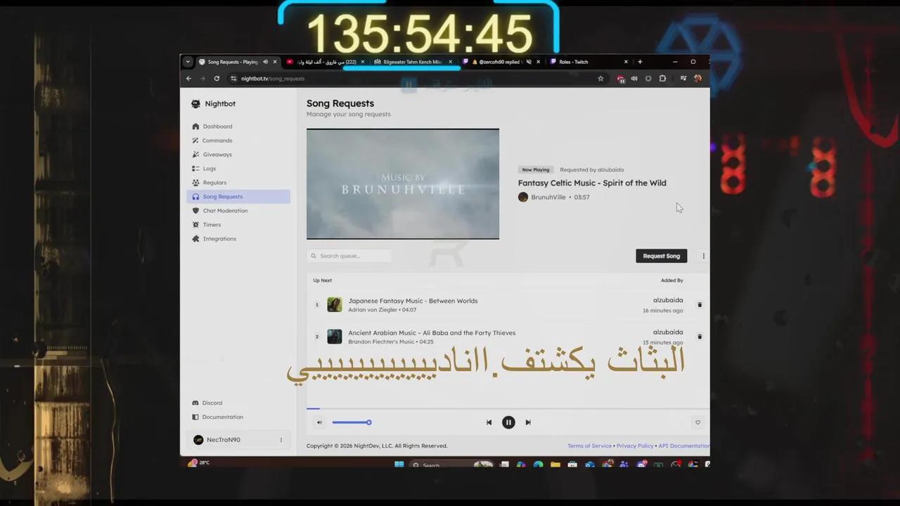The width and height of the screenshot is (900, 506).
Task: Click the Nightbot logo icon
Action: tap(195, 103)
